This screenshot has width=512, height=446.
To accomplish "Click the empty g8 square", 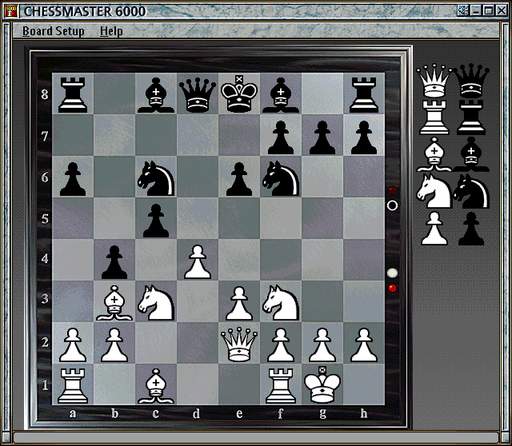I will pyautogui.click(x=322, y=94).
